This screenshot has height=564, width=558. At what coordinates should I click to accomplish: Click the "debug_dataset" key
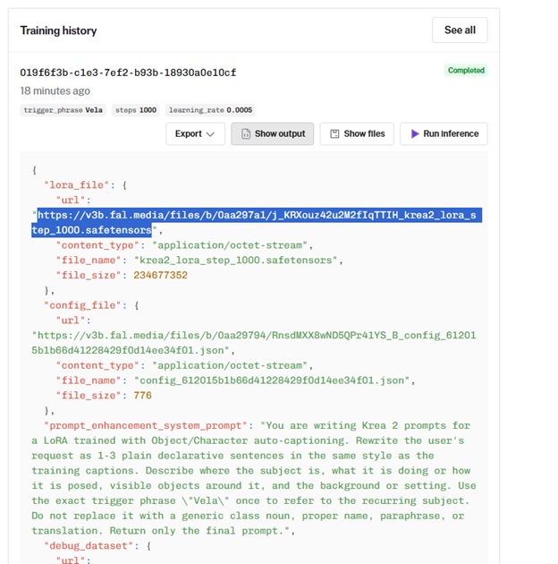(89, 546)
